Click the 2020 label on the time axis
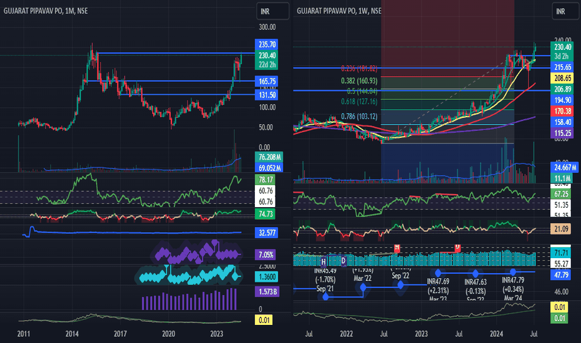This screenshot has width=581, height=343. [168, 334]
